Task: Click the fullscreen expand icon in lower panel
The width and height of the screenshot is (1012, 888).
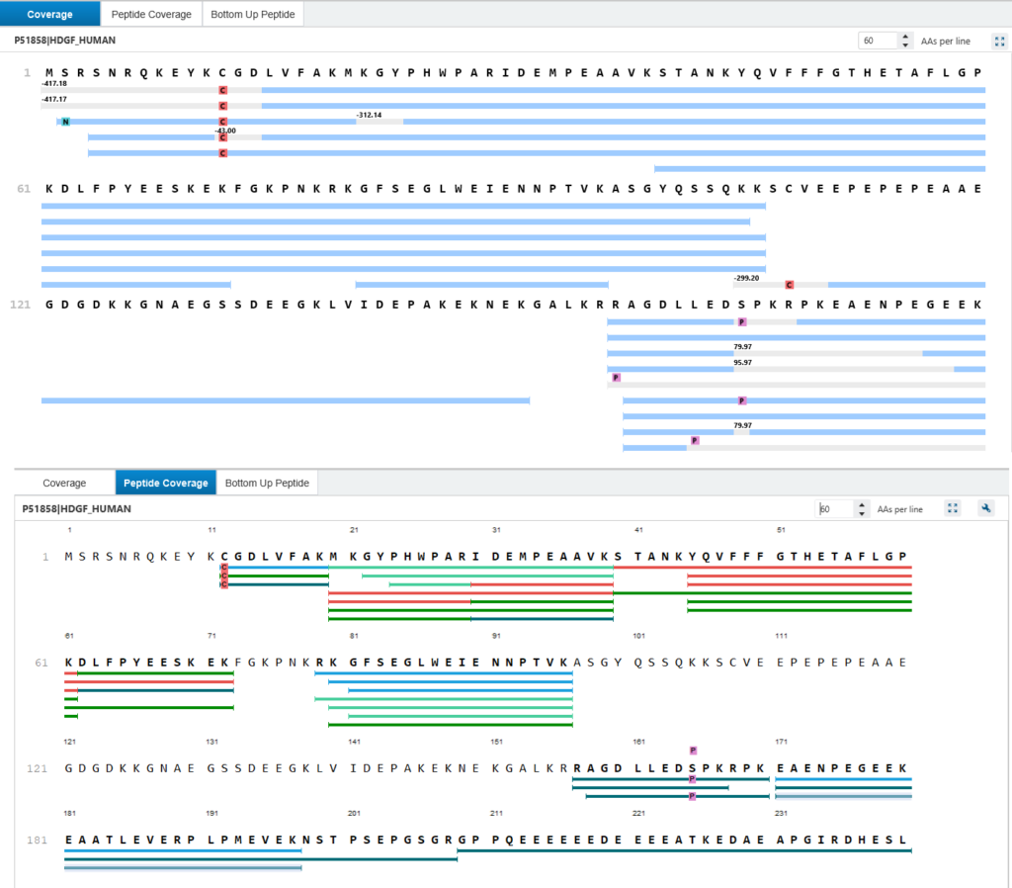Action: click(x=953, y=509)
